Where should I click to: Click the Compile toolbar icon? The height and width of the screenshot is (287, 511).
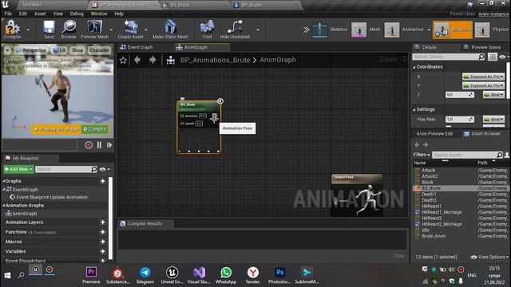(x=13, y=29)
